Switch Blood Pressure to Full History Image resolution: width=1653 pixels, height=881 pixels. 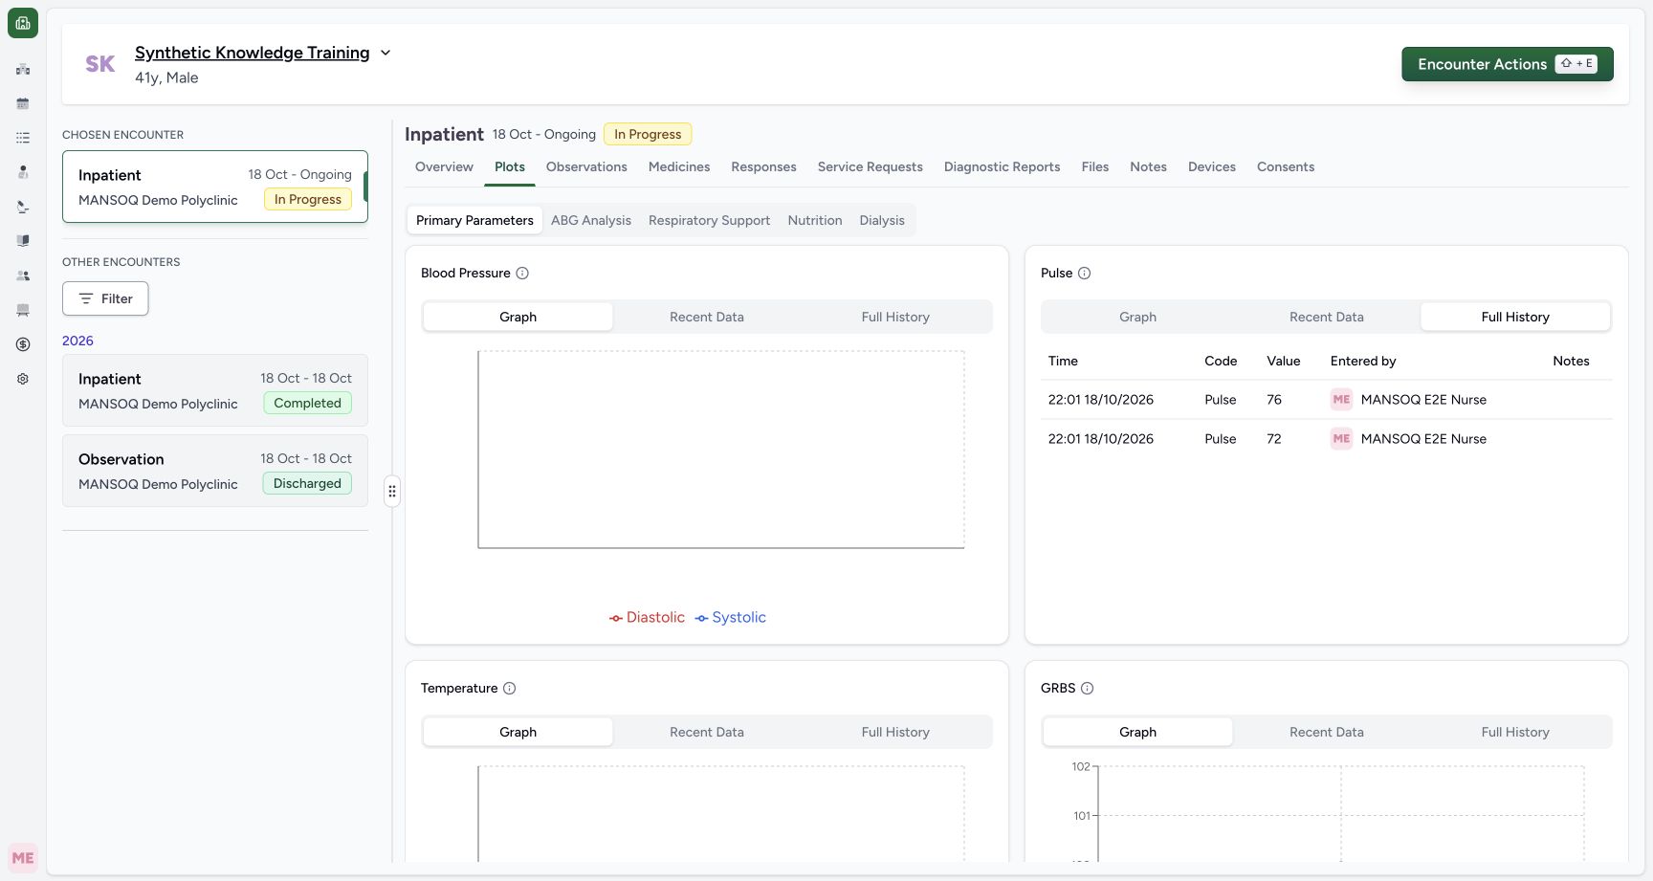click(895, 317)
